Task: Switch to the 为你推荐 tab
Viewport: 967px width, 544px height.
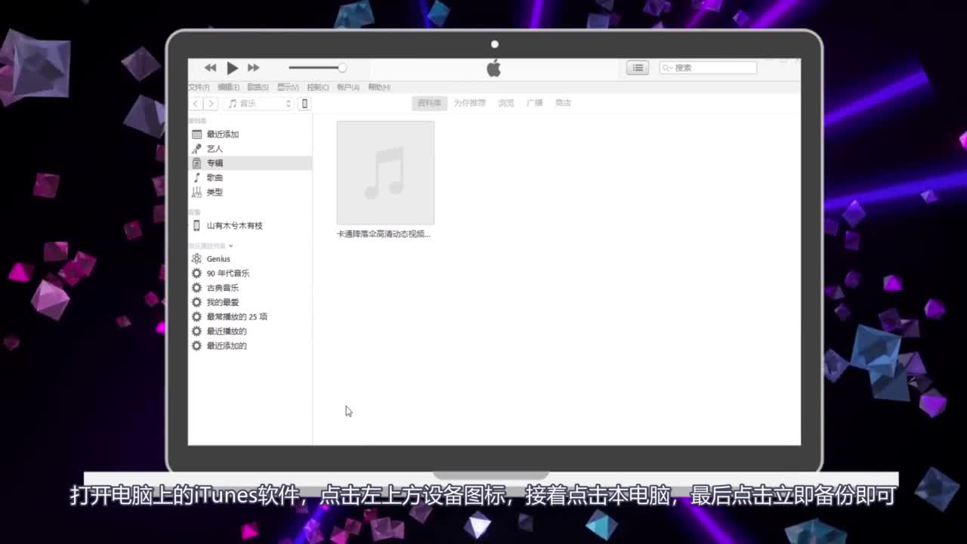Action: tap(471, 103)
